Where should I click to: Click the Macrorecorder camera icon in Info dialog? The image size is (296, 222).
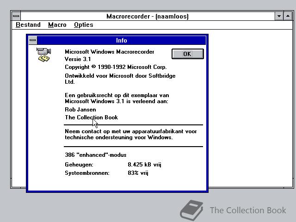pos(44,55)
